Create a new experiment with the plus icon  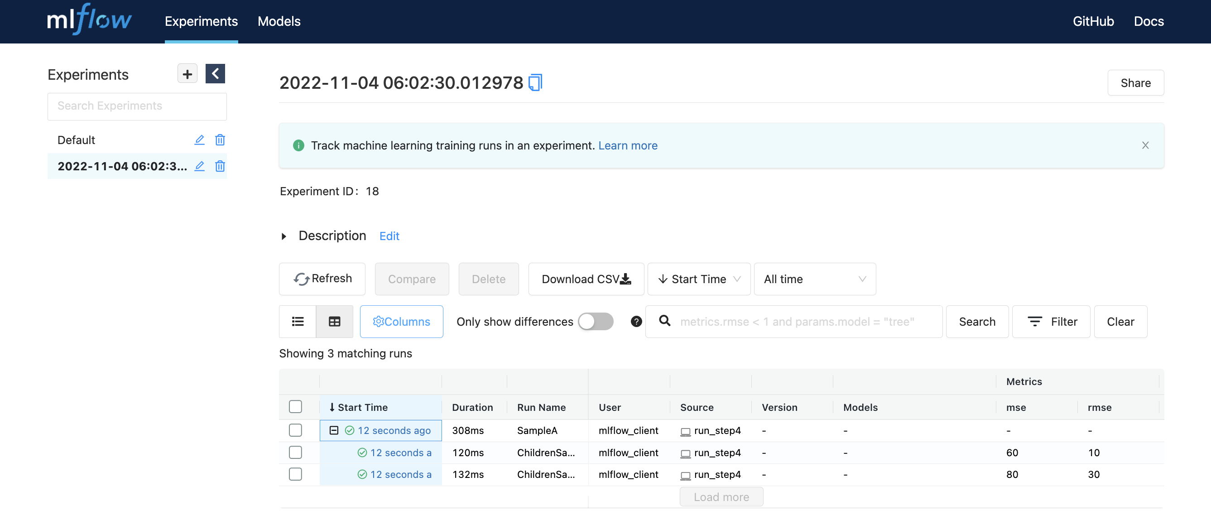coord(187,73)
